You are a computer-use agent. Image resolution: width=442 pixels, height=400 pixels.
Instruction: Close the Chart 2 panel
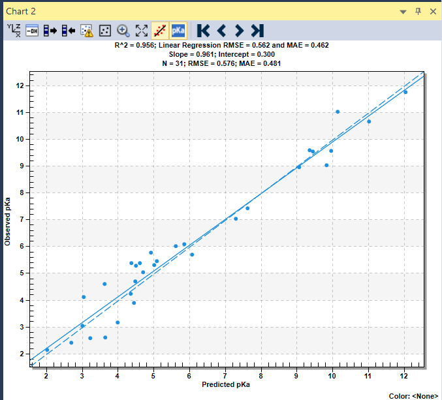(x=433, y=12)
